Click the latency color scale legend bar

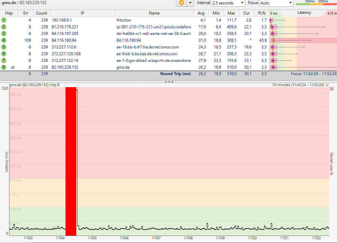tap(316, 4)
